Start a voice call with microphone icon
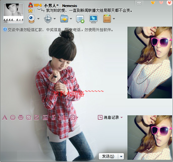 click(x=48, y=19)
